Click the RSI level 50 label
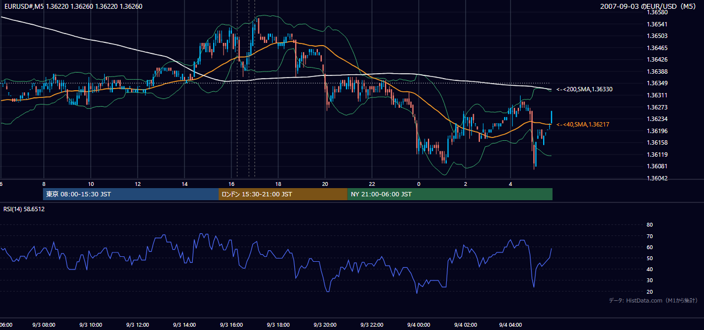Viewport: 704px width, 330px height. pyautogui.click(x=649, y=258)
